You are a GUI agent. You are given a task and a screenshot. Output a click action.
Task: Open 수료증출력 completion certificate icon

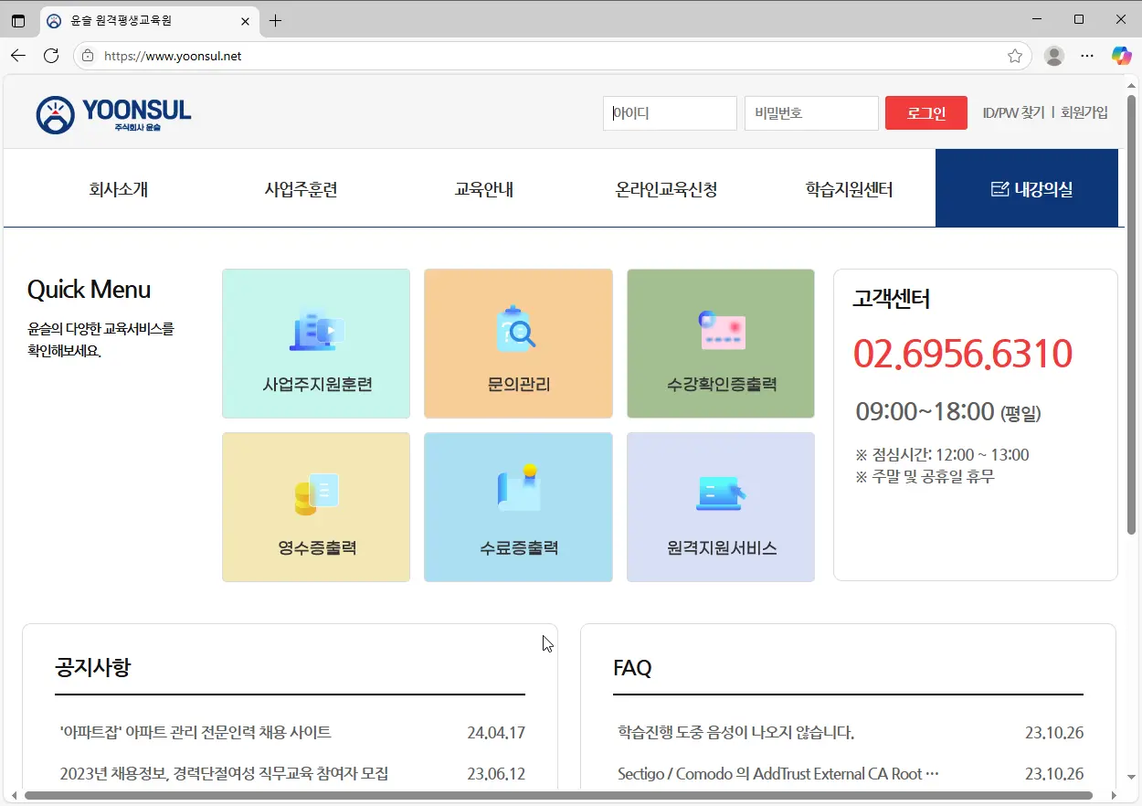tap(518, 506)
